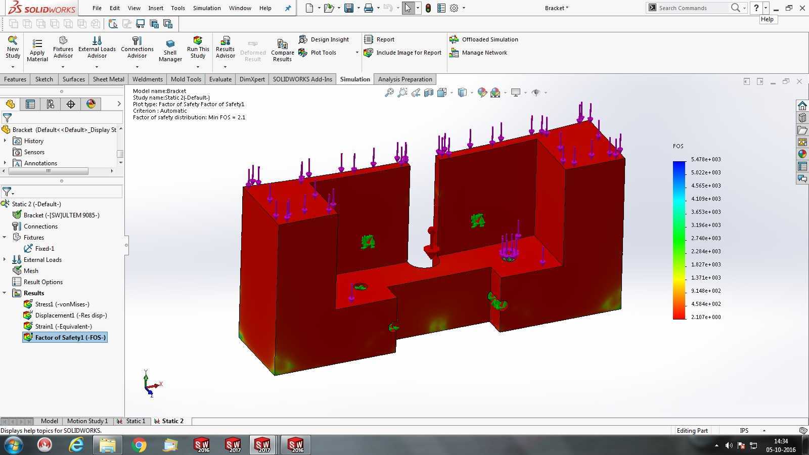The height and width of the screenshot is (455, 809).
Task: Toggle the menu bar pin
Action: (288, 8)
